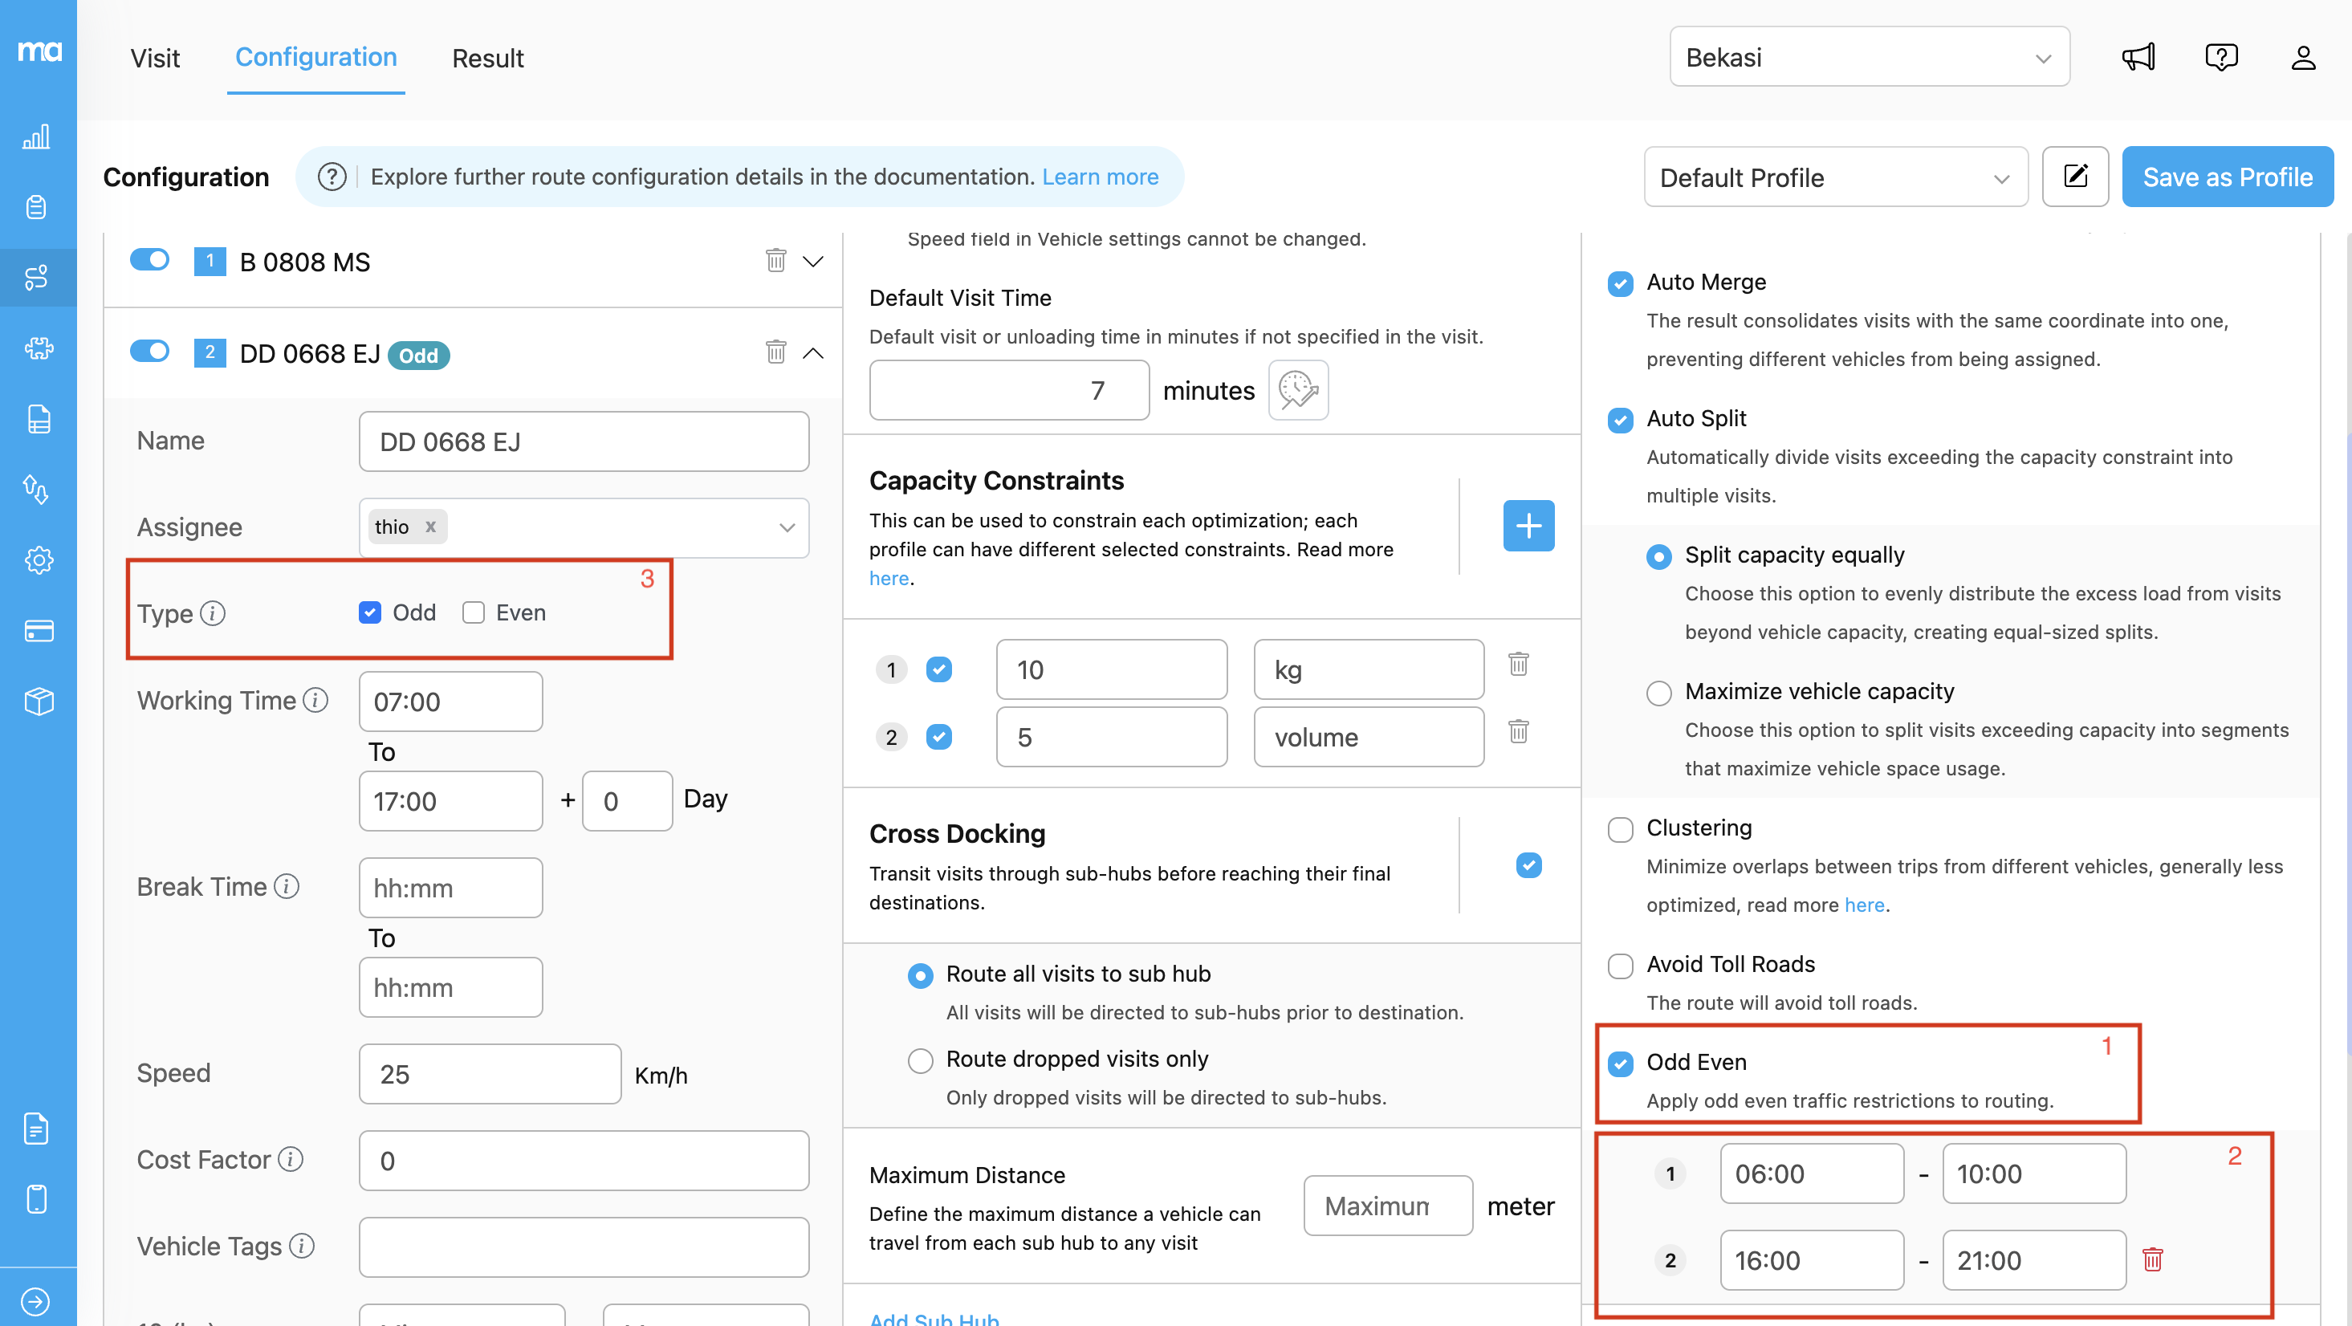Click the Speed input field
The image size is (2352, 1326).
(490, 1074)
